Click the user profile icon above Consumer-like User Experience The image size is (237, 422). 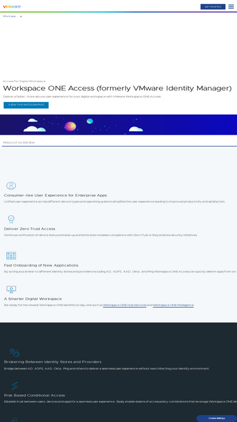click(x=11, y=186)
